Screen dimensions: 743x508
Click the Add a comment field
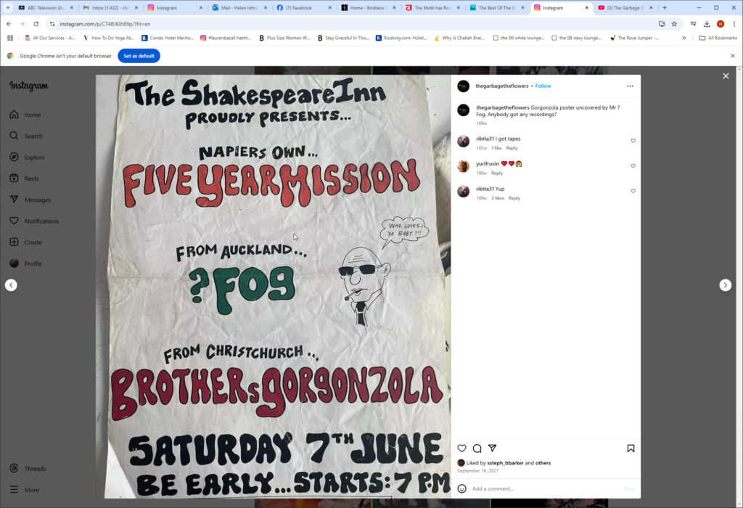pyautogui.click(x=545, y=488)
